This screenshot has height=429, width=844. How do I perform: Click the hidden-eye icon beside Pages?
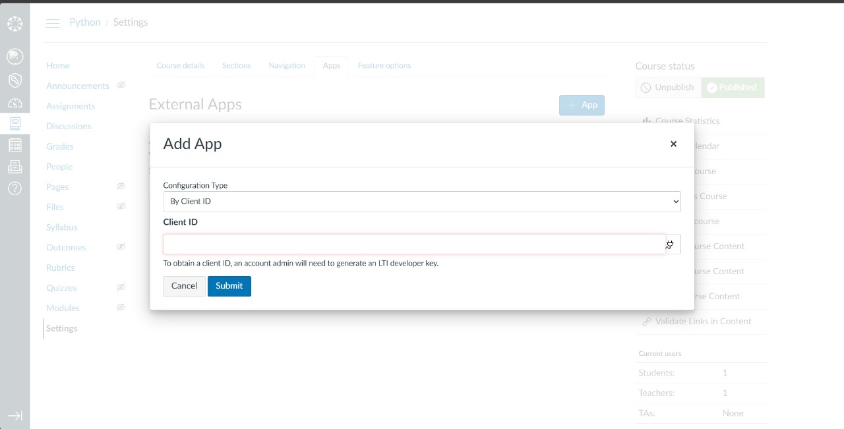[121, 186]
